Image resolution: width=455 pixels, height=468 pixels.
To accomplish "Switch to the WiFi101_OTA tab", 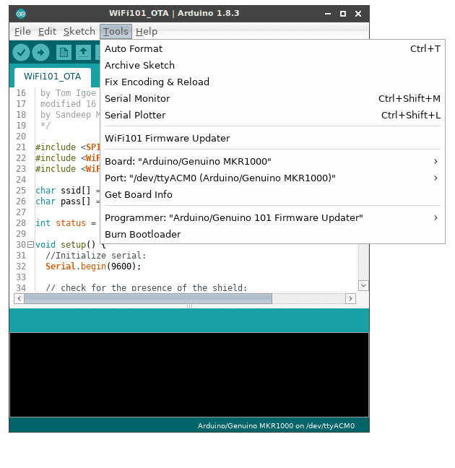I will click(x=52, y=77).
